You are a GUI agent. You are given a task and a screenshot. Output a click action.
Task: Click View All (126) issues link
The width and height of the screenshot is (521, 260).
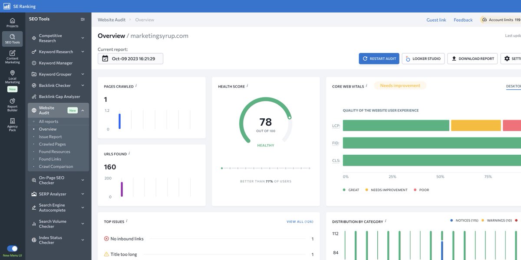[300, 221]
